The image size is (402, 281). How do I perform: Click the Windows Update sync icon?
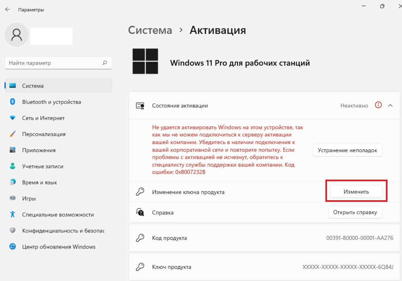(x=13, y=247)
